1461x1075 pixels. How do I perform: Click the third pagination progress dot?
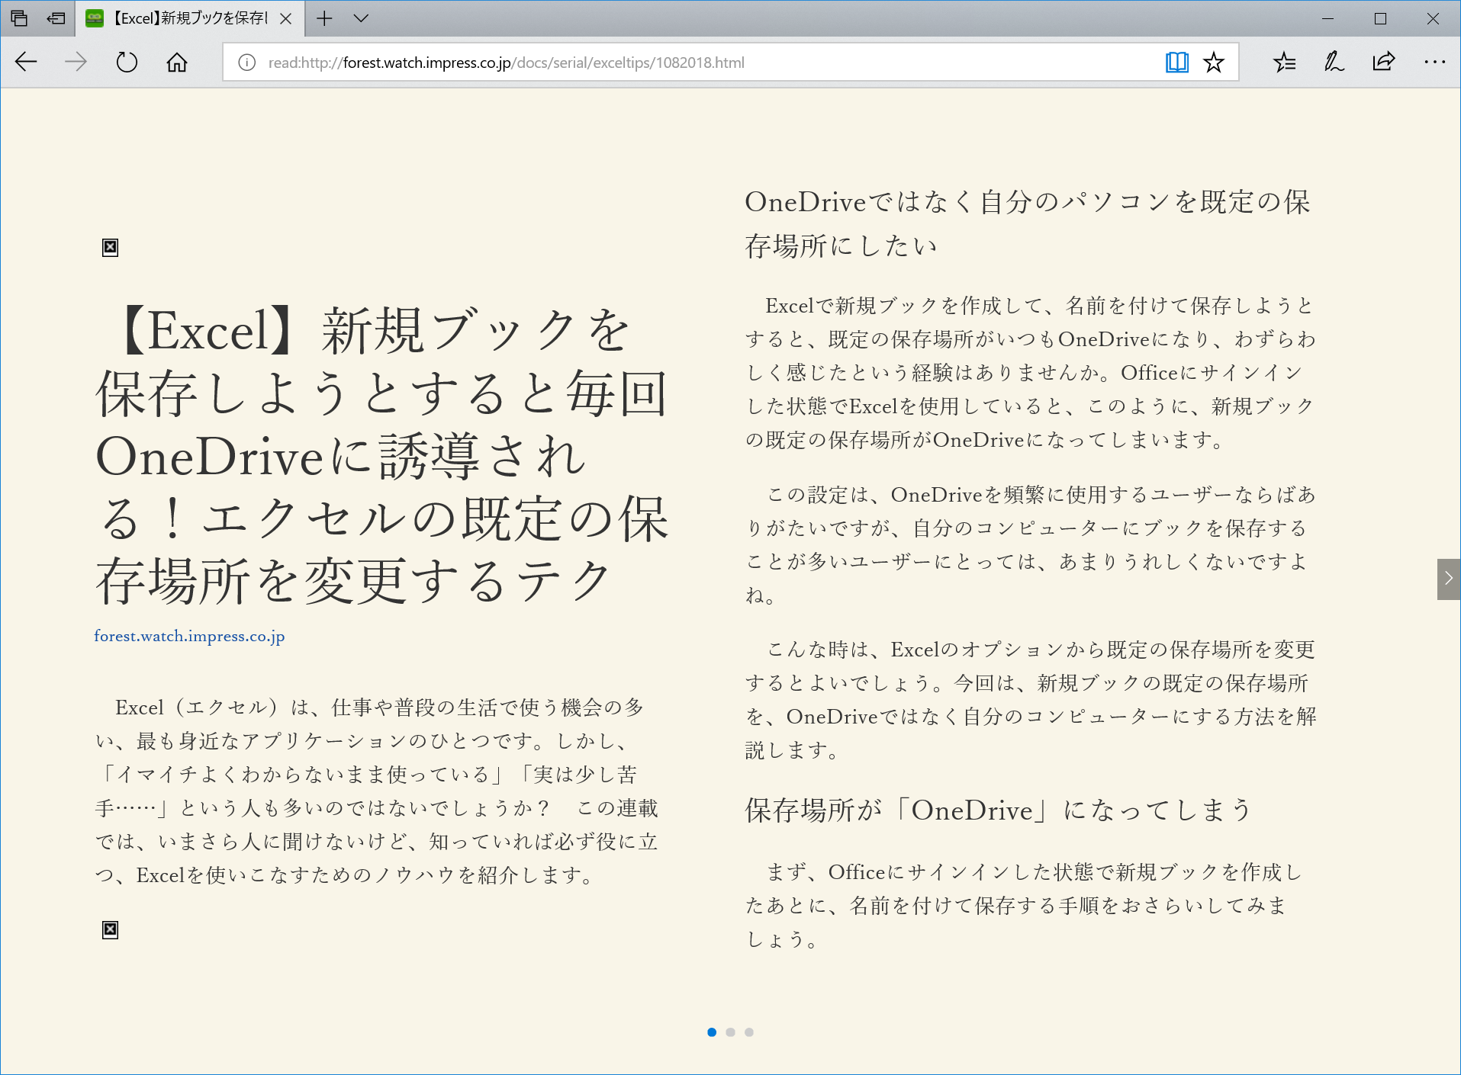pyautogui.click(x=749, y=1032)
